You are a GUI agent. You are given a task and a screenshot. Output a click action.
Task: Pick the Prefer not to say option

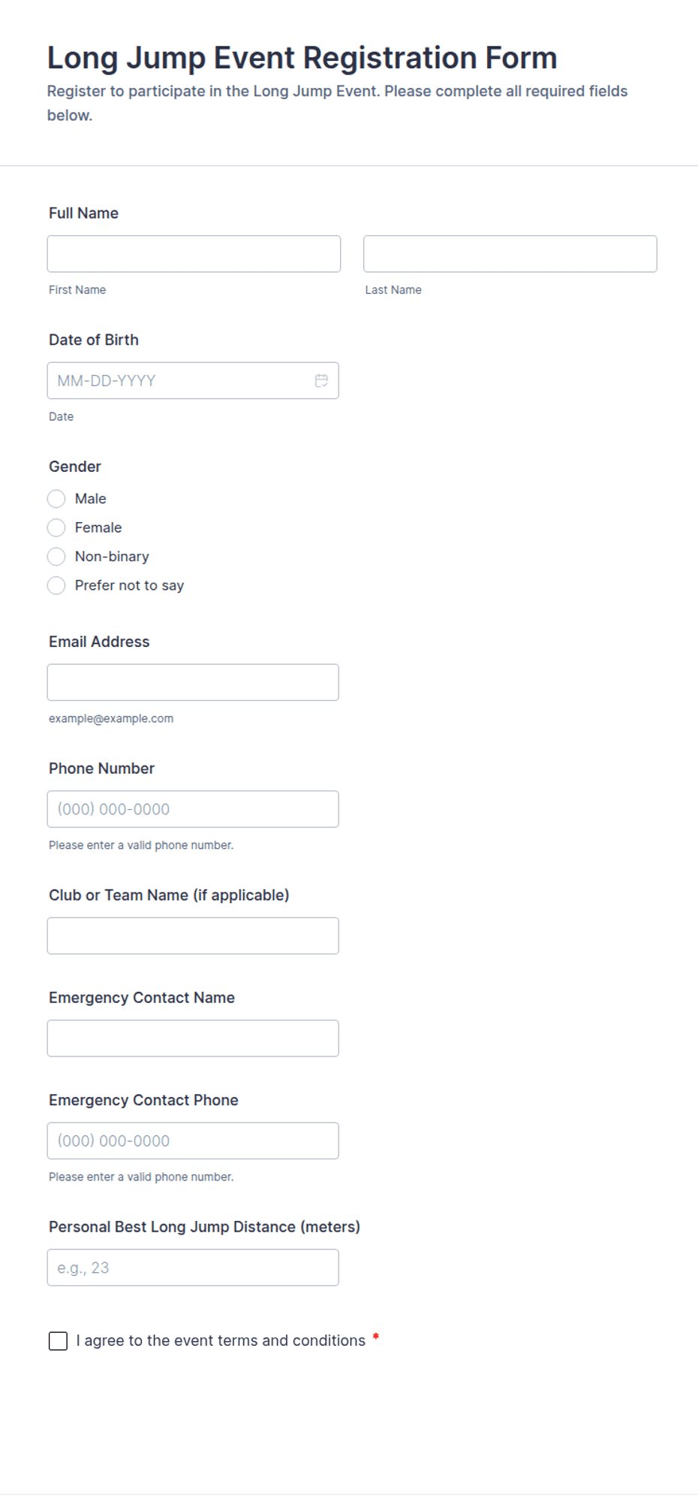[56, 585]
